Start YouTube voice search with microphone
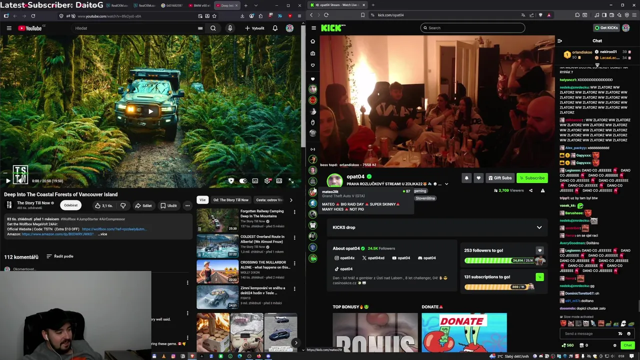Screen dimensions: 640x360 230,28
